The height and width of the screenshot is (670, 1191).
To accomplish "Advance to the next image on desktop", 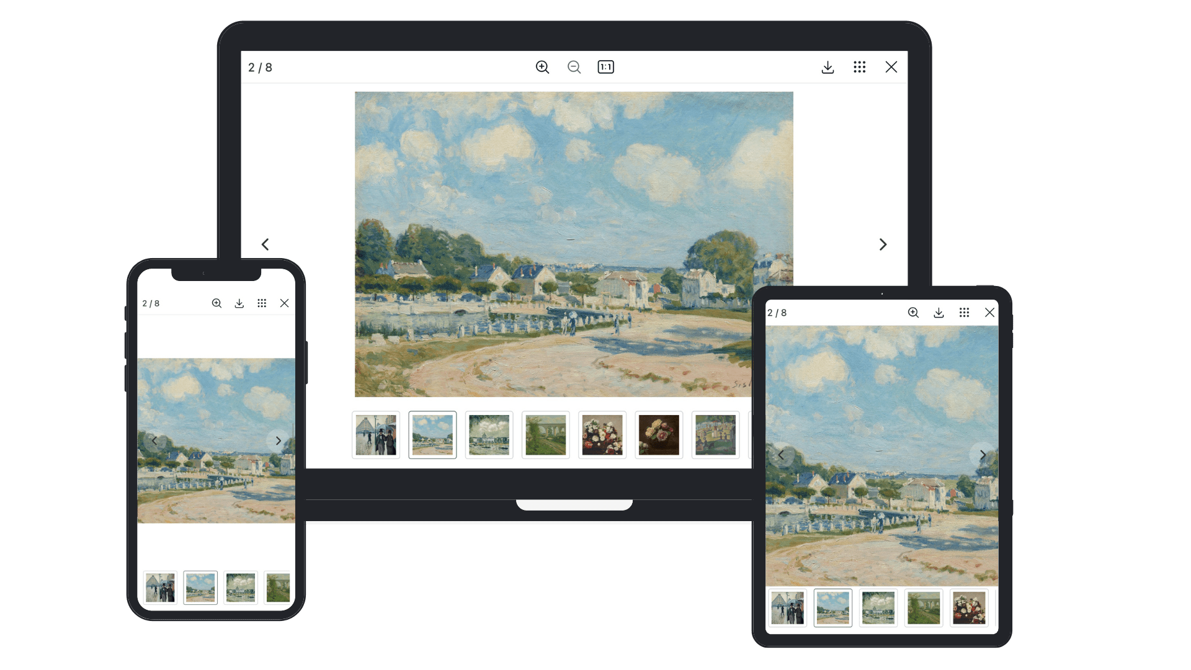I will pyautogui.click(x=883, y=244).
